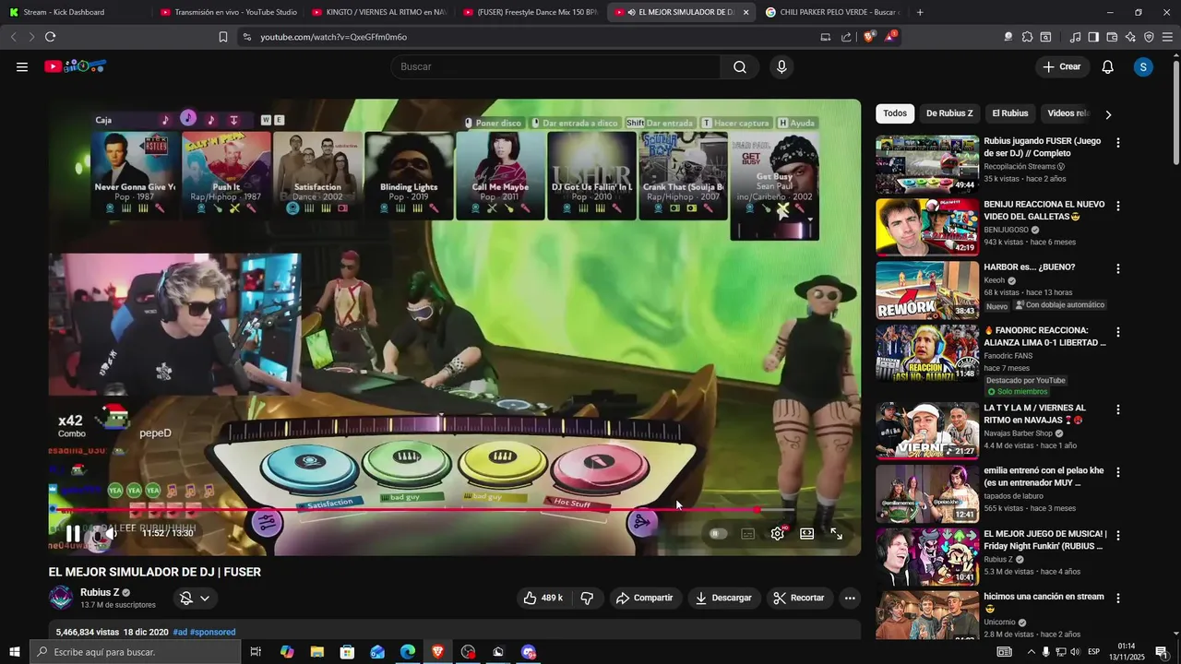Screen dimensions: 1181x664
Task: Open Rubius jugando FUSER thumbnail
Action: [x=927, y=164]
